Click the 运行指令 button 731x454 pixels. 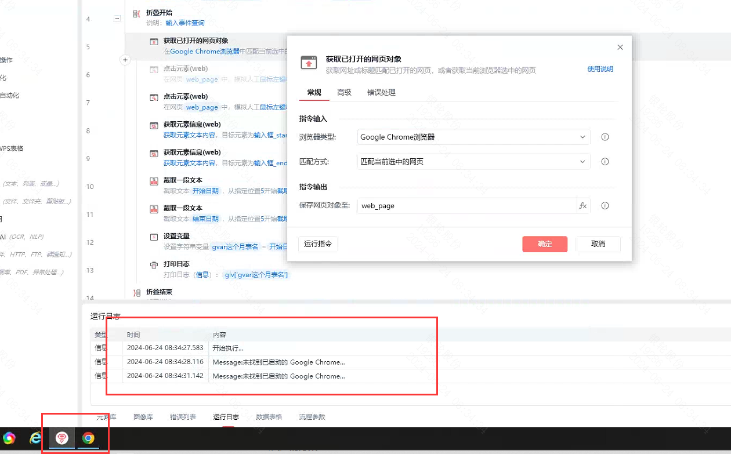[x=318, y=244]
